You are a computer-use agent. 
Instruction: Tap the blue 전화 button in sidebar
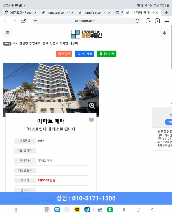point(169,122)
